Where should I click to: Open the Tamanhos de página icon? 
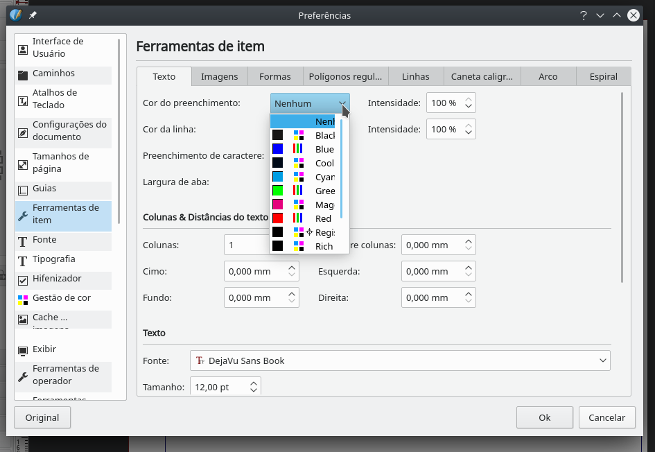point(23,164)
